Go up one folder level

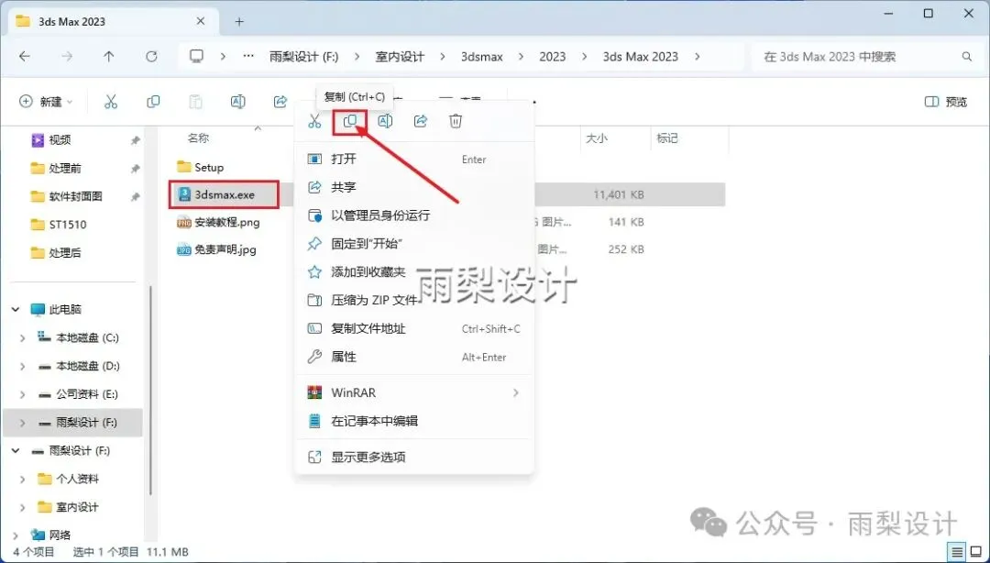coord(108,56)
